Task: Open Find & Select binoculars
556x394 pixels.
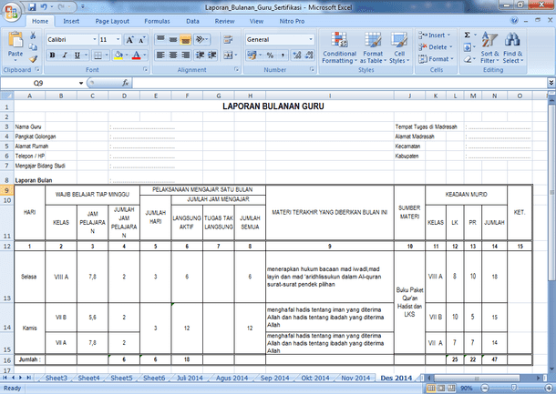Action: coord(513,47)
